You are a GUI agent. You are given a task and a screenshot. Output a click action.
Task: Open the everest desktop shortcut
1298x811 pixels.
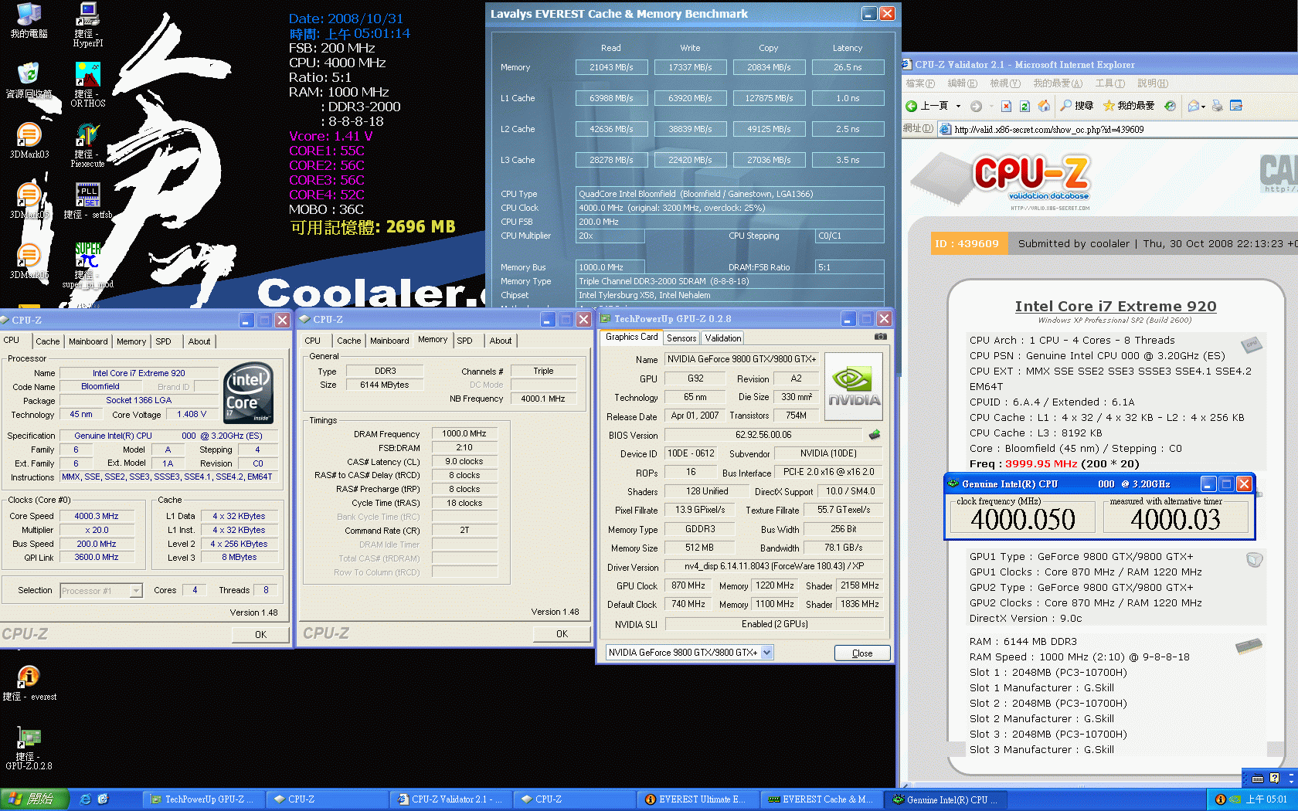tap(29, 683)
